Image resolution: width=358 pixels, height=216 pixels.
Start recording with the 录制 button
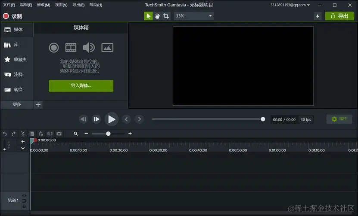tap(12, 16)
